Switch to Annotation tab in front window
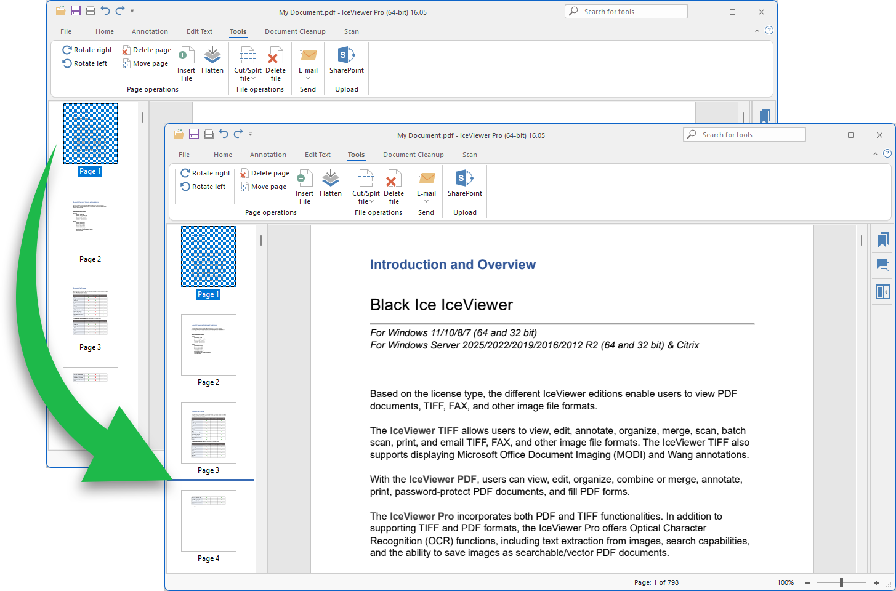 click(x=268, y=155)
